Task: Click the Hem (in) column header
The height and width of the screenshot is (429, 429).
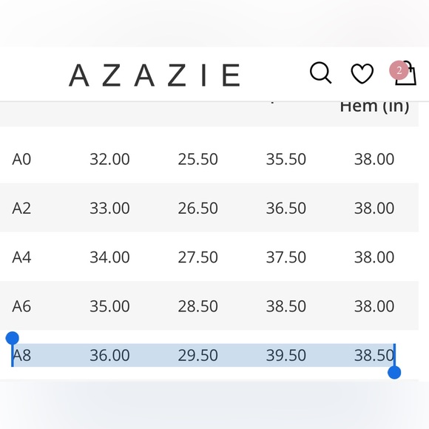Action: pyautogui.click(x=374, y=107)
